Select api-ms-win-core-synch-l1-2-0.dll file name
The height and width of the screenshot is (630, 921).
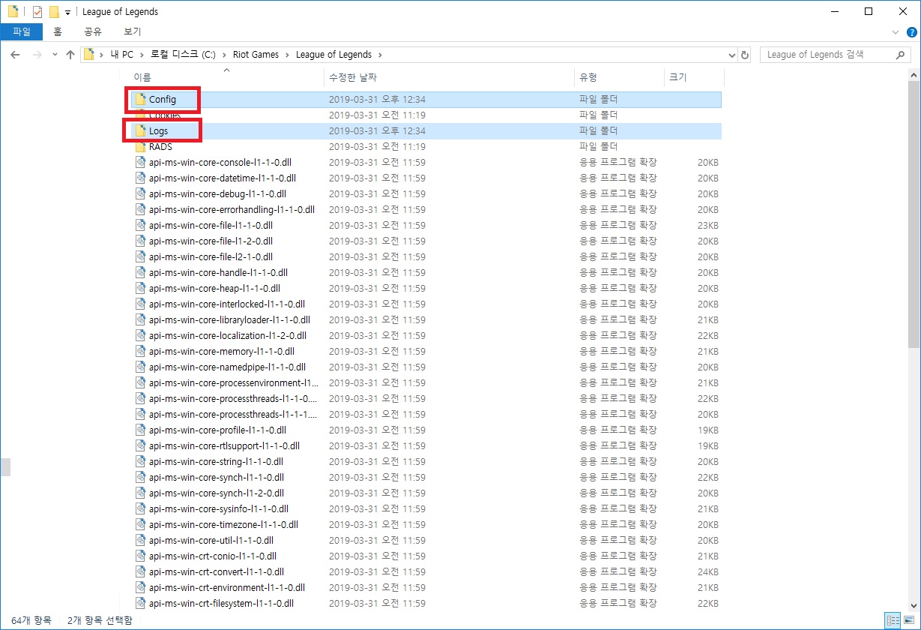click(x=217, y=493)
